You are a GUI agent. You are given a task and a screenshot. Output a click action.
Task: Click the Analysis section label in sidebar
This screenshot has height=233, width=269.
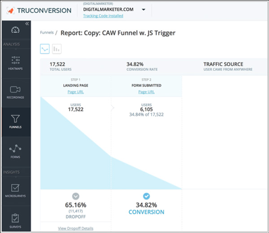11,44
